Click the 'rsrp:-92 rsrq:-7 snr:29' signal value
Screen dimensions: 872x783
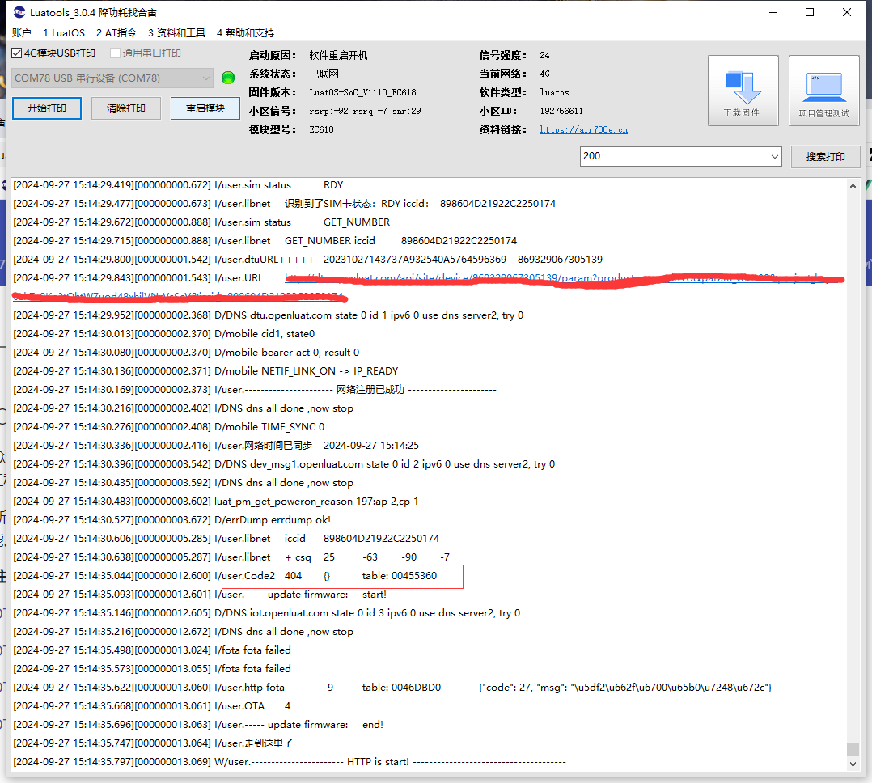coord(365,111)
